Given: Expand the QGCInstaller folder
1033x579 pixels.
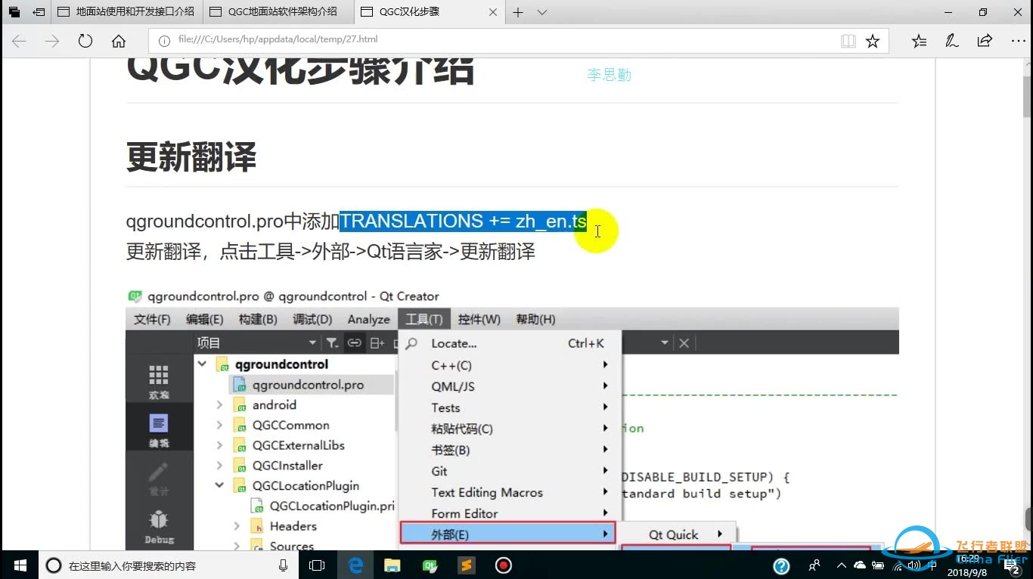Looking at the screenshot, I should pos(219,466).
